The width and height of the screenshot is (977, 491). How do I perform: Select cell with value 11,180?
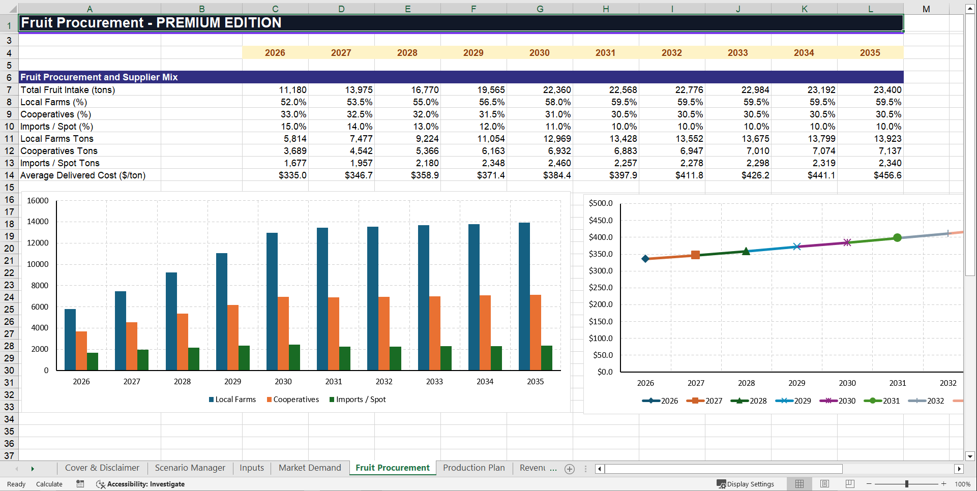[x=275, y=90]
